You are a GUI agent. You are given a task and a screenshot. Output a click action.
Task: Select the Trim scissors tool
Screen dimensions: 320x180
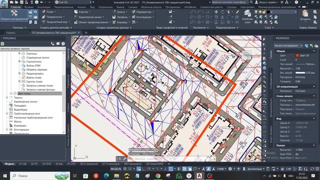(228, 12)
